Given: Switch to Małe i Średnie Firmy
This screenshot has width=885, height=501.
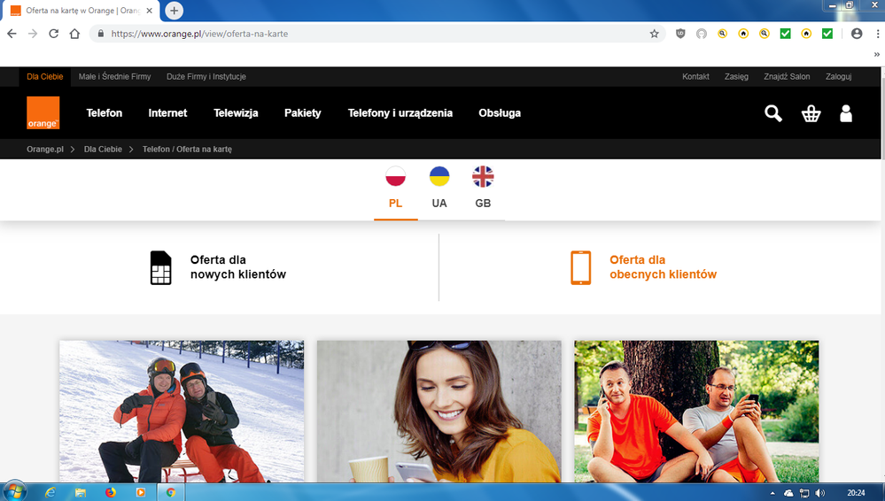Looking at the screenshot, I should tap(114, 77).
